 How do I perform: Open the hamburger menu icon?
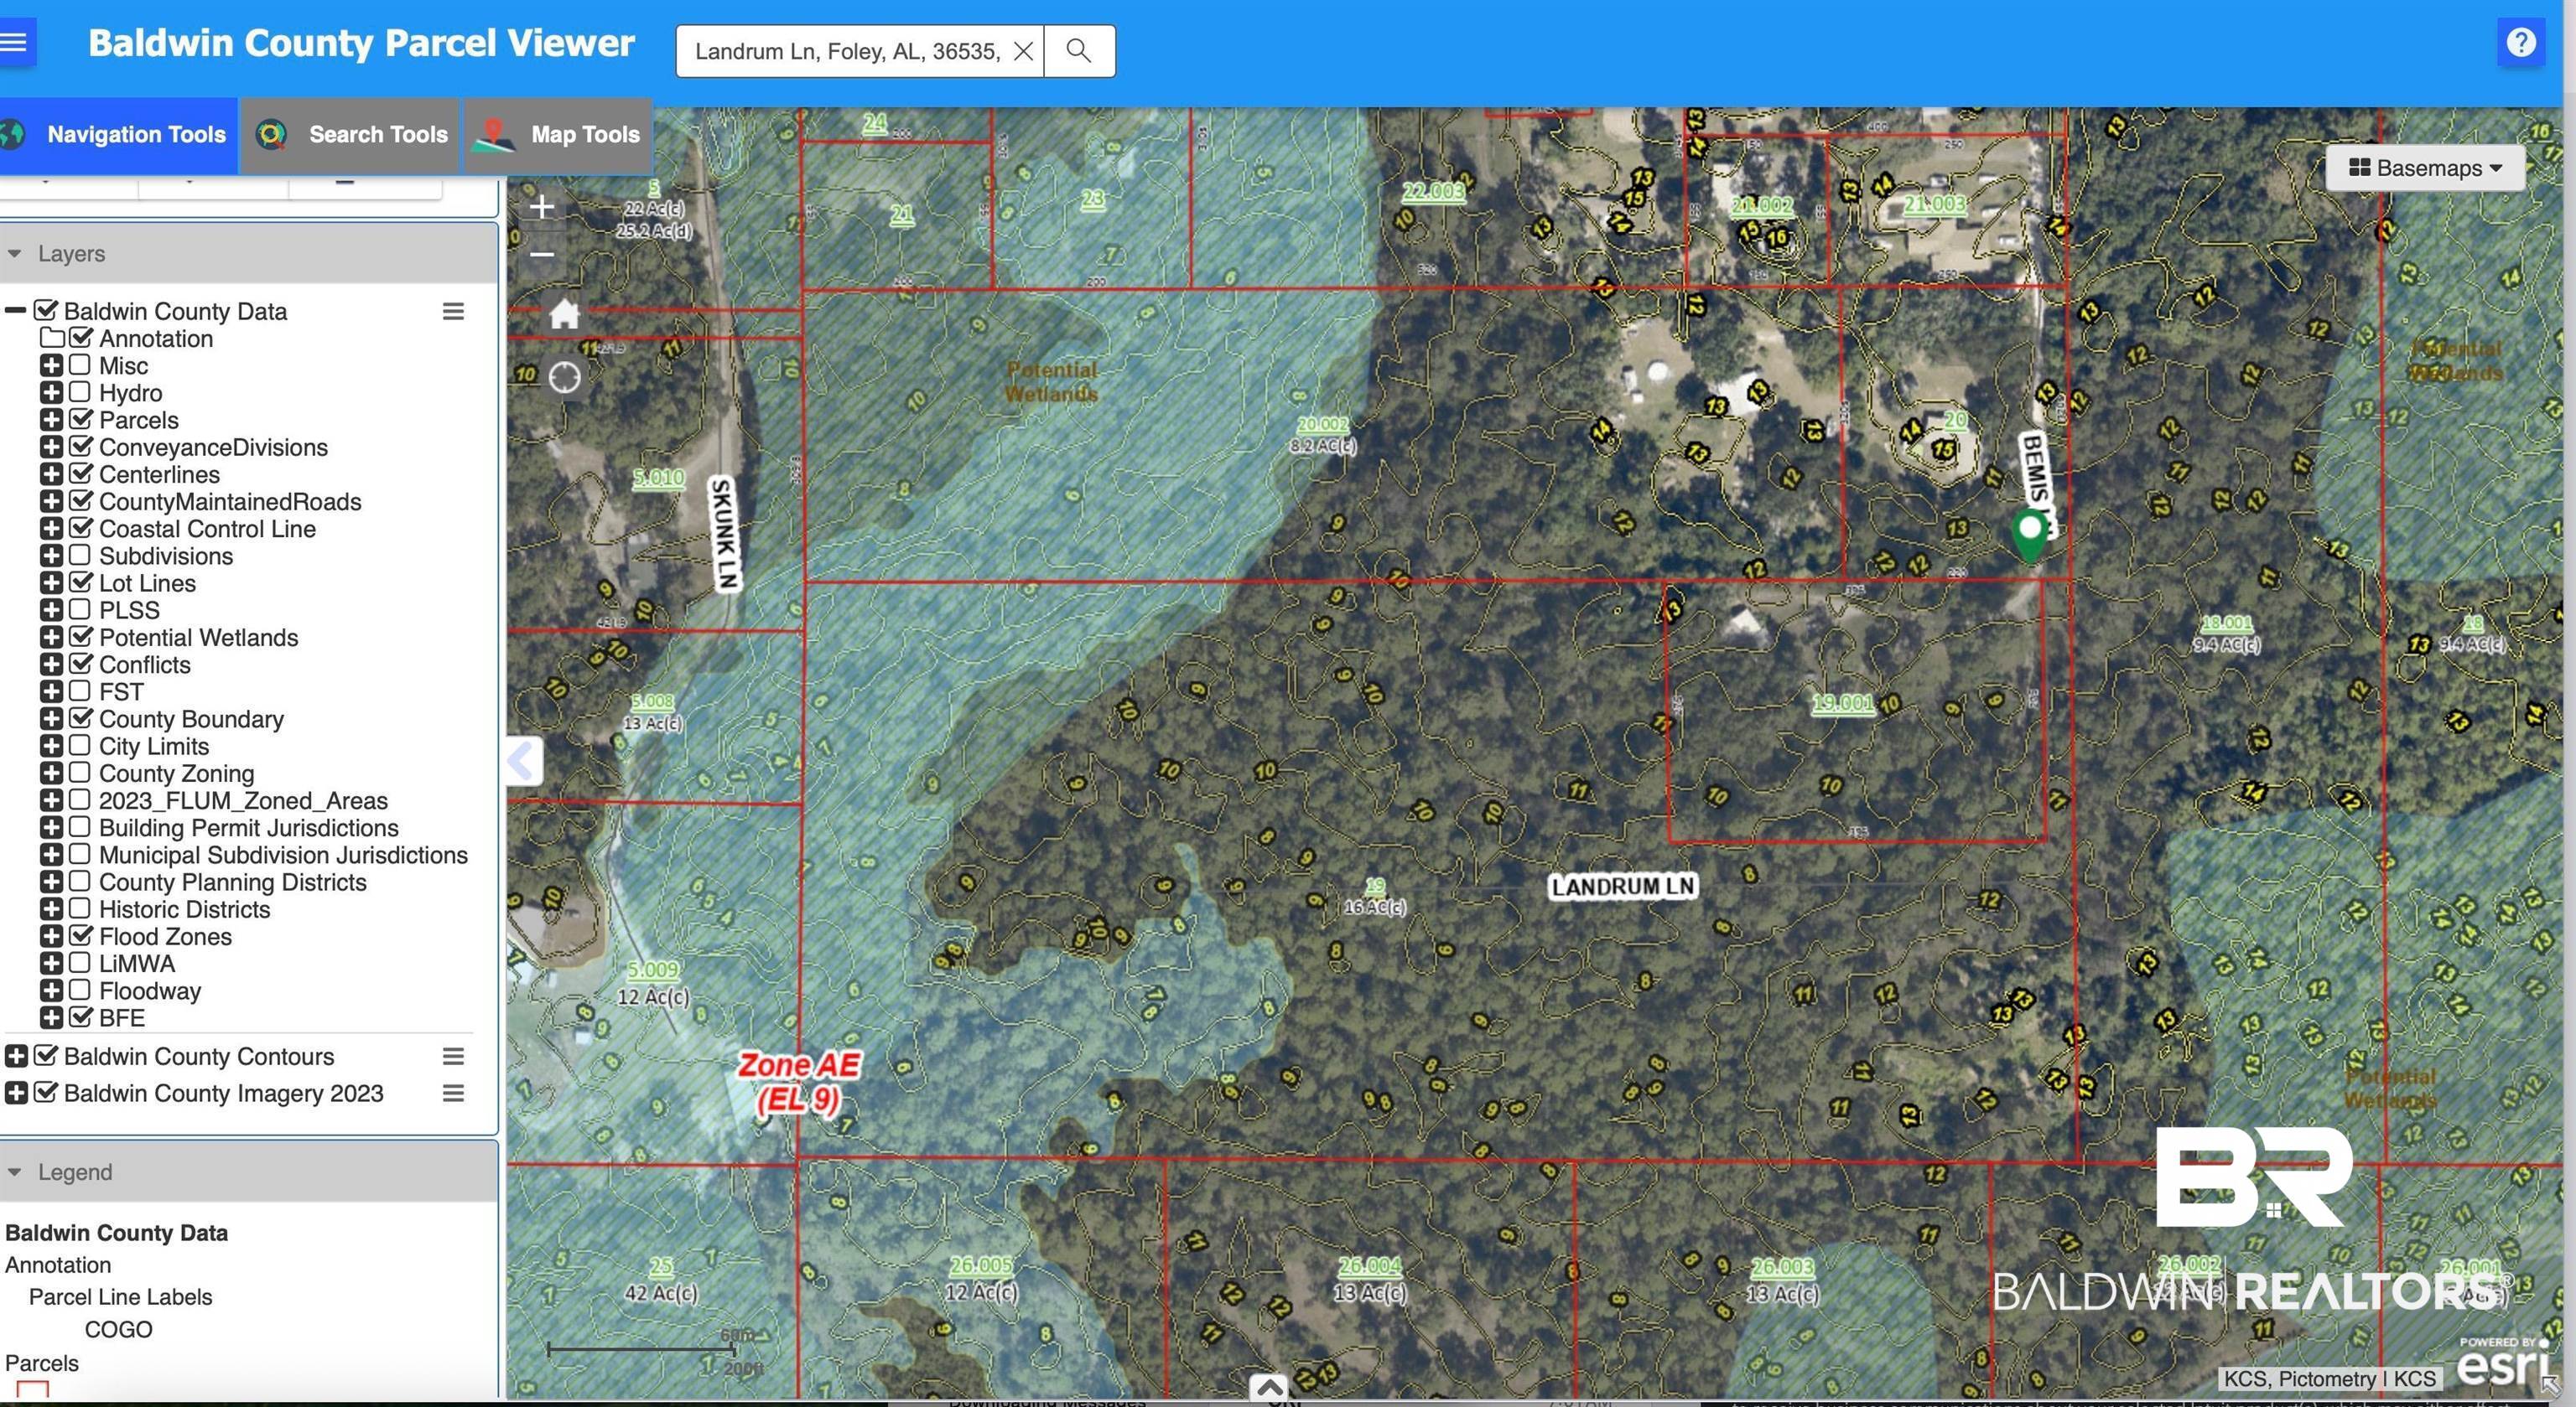[x=14, y=43]
